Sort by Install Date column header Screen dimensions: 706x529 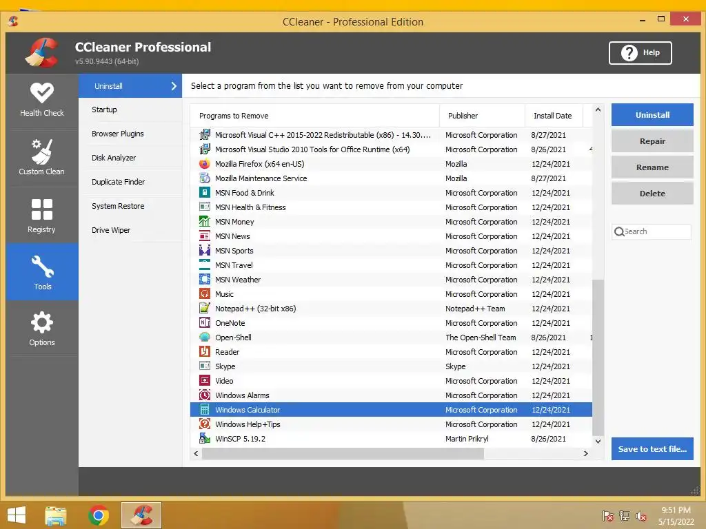coord(554,116)
